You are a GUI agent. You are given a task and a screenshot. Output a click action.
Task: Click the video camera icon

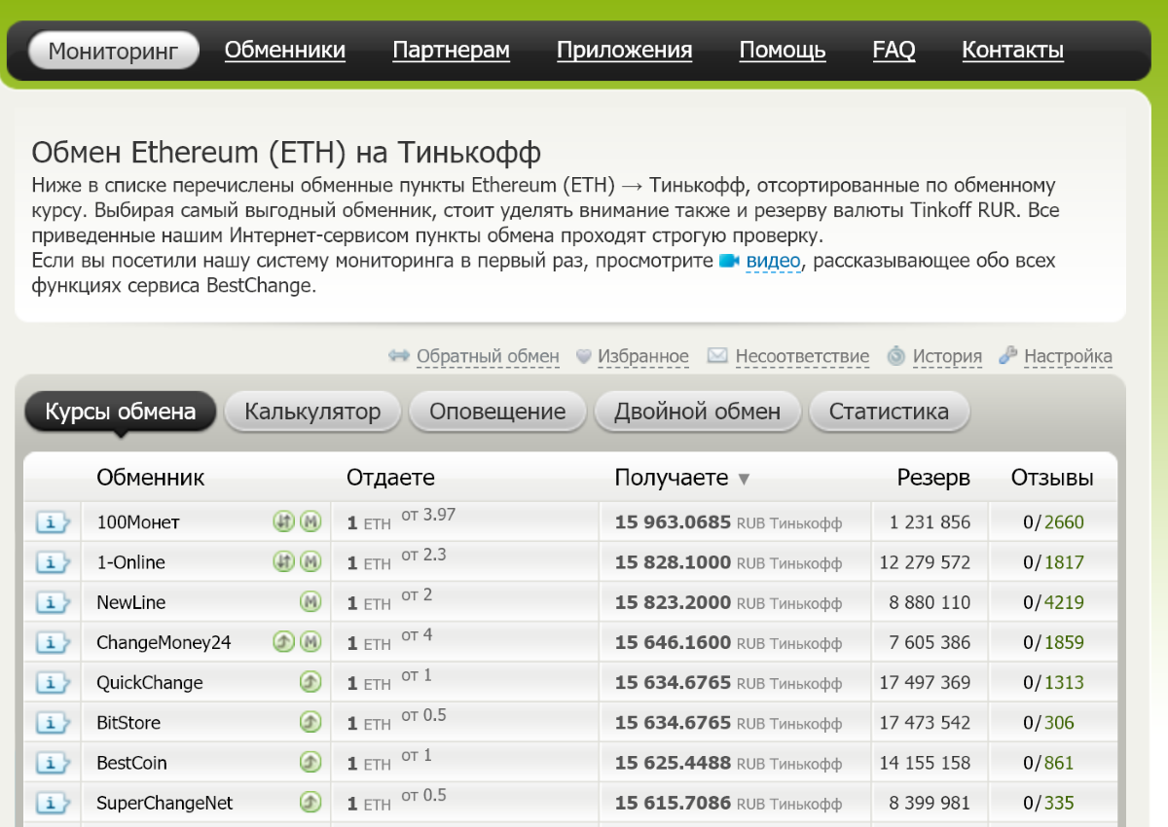pyautogui.click(x=730, y=261)
